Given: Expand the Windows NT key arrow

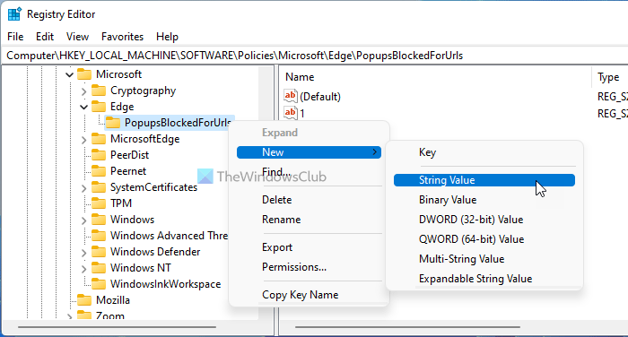Looking at the screenshot, I should [x=83, y=268].
